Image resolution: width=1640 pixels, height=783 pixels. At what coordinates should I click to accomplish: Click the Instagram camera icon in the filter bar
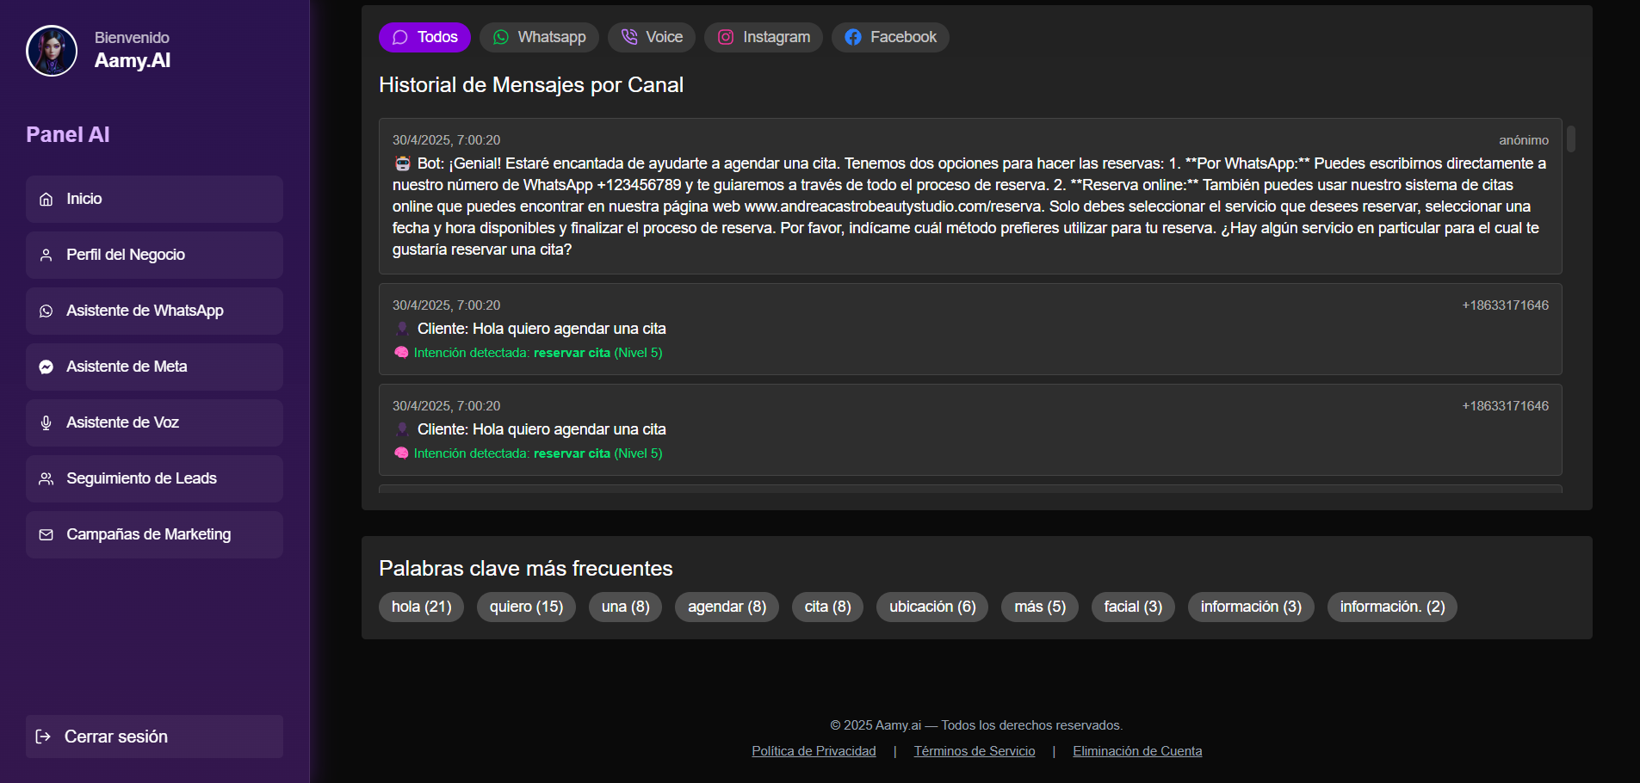pyautogui.click(x=725, y=37)
